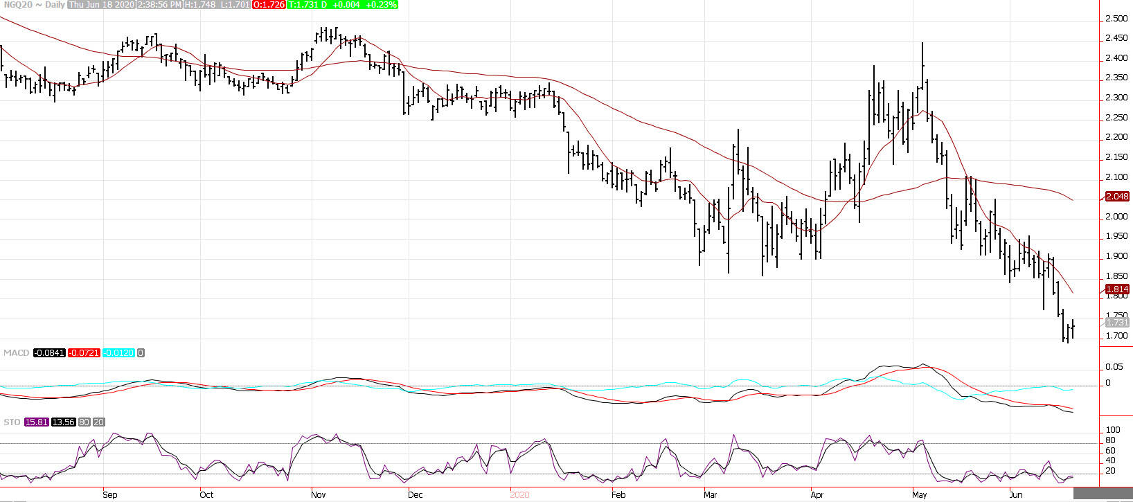Click the green T:1.731 D last-trade value
Viewport: 1133px width, 502px height.
(x=307, y=5)
